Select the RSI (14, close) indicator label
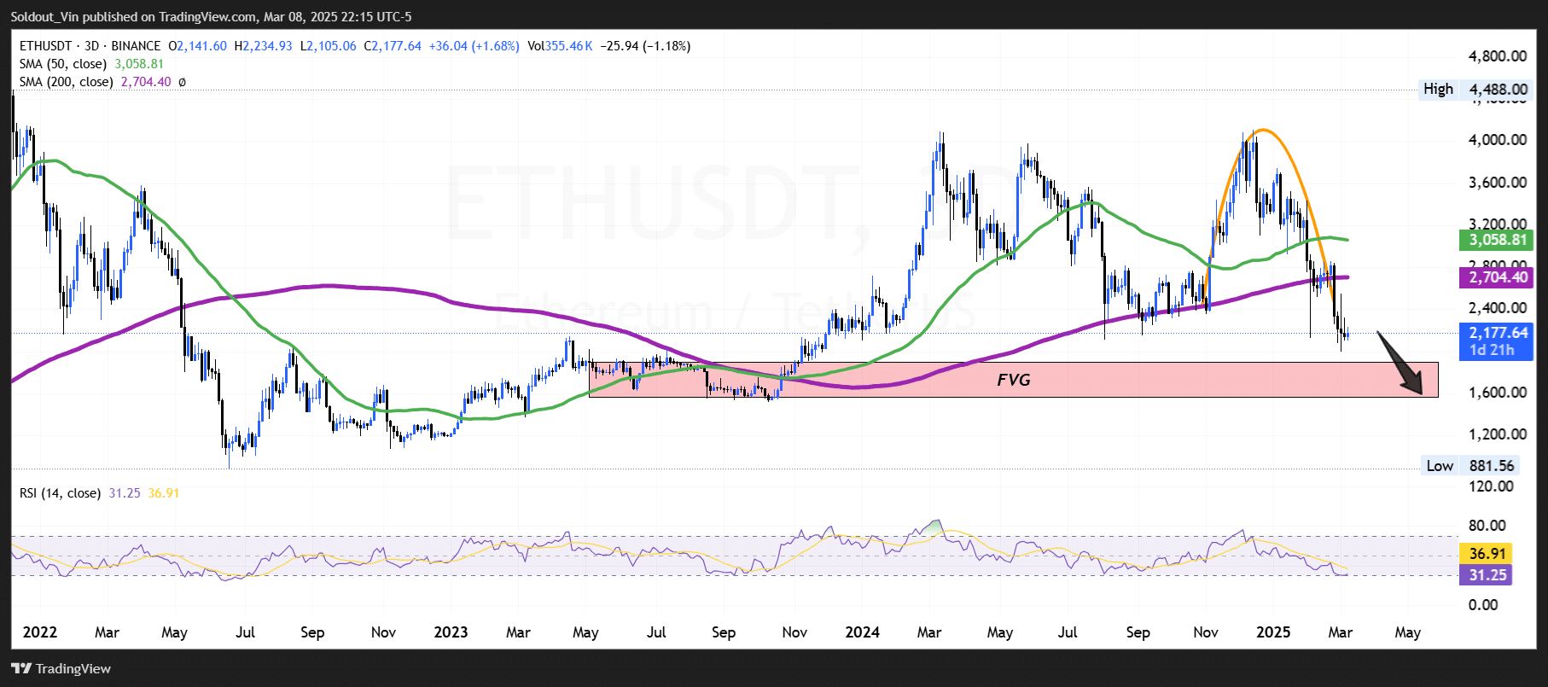This screenshot has height=687, width=1548. [x=60, y=493]
